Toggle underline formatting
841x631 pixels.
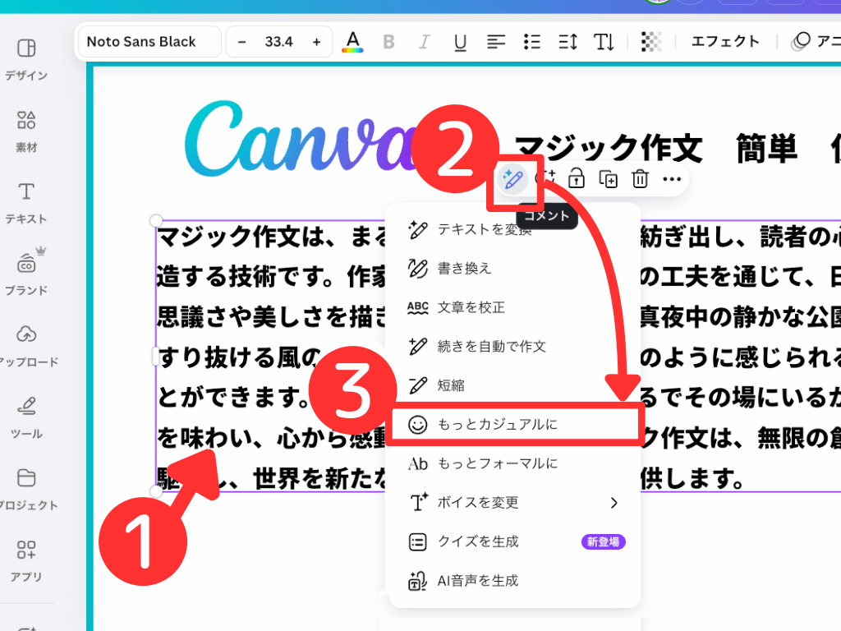[461, 41]
